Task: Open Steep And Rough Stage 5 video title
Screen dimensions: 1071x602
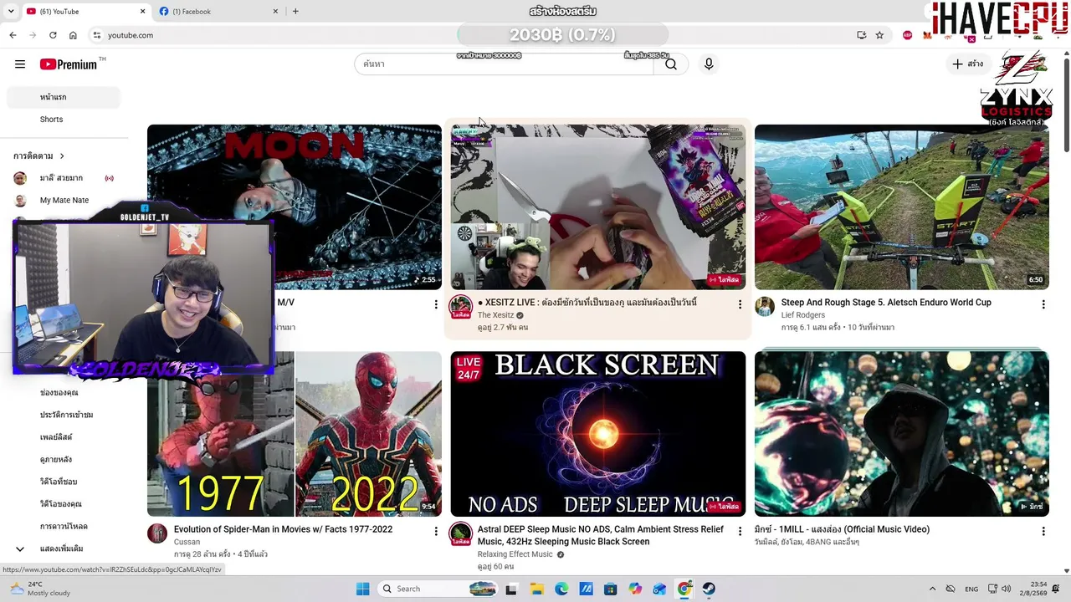Action: pos(886,303)
